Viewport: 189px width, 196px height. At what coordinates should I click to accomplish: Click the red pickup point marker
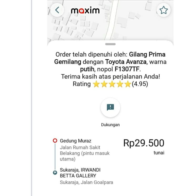coord(55,141)
